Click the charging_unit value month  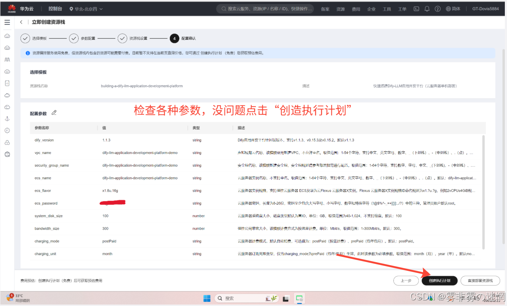107,254
